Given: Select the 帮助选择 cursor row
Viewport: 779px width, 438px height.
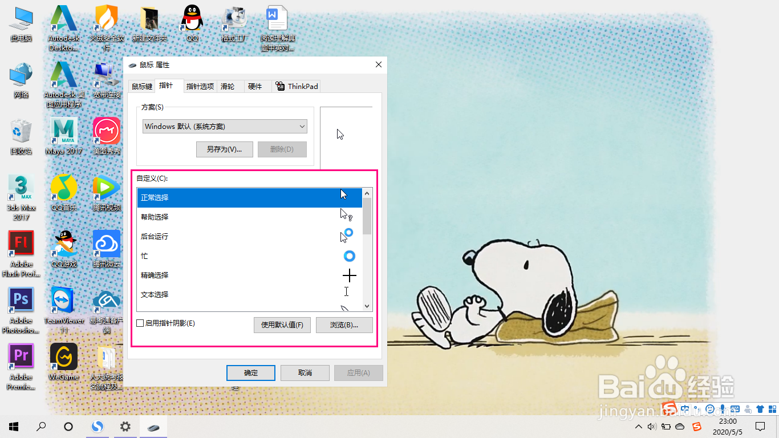Looking at the screenshot, I should 250,217.
